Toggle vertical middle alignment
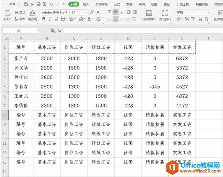 pos(115,13)
